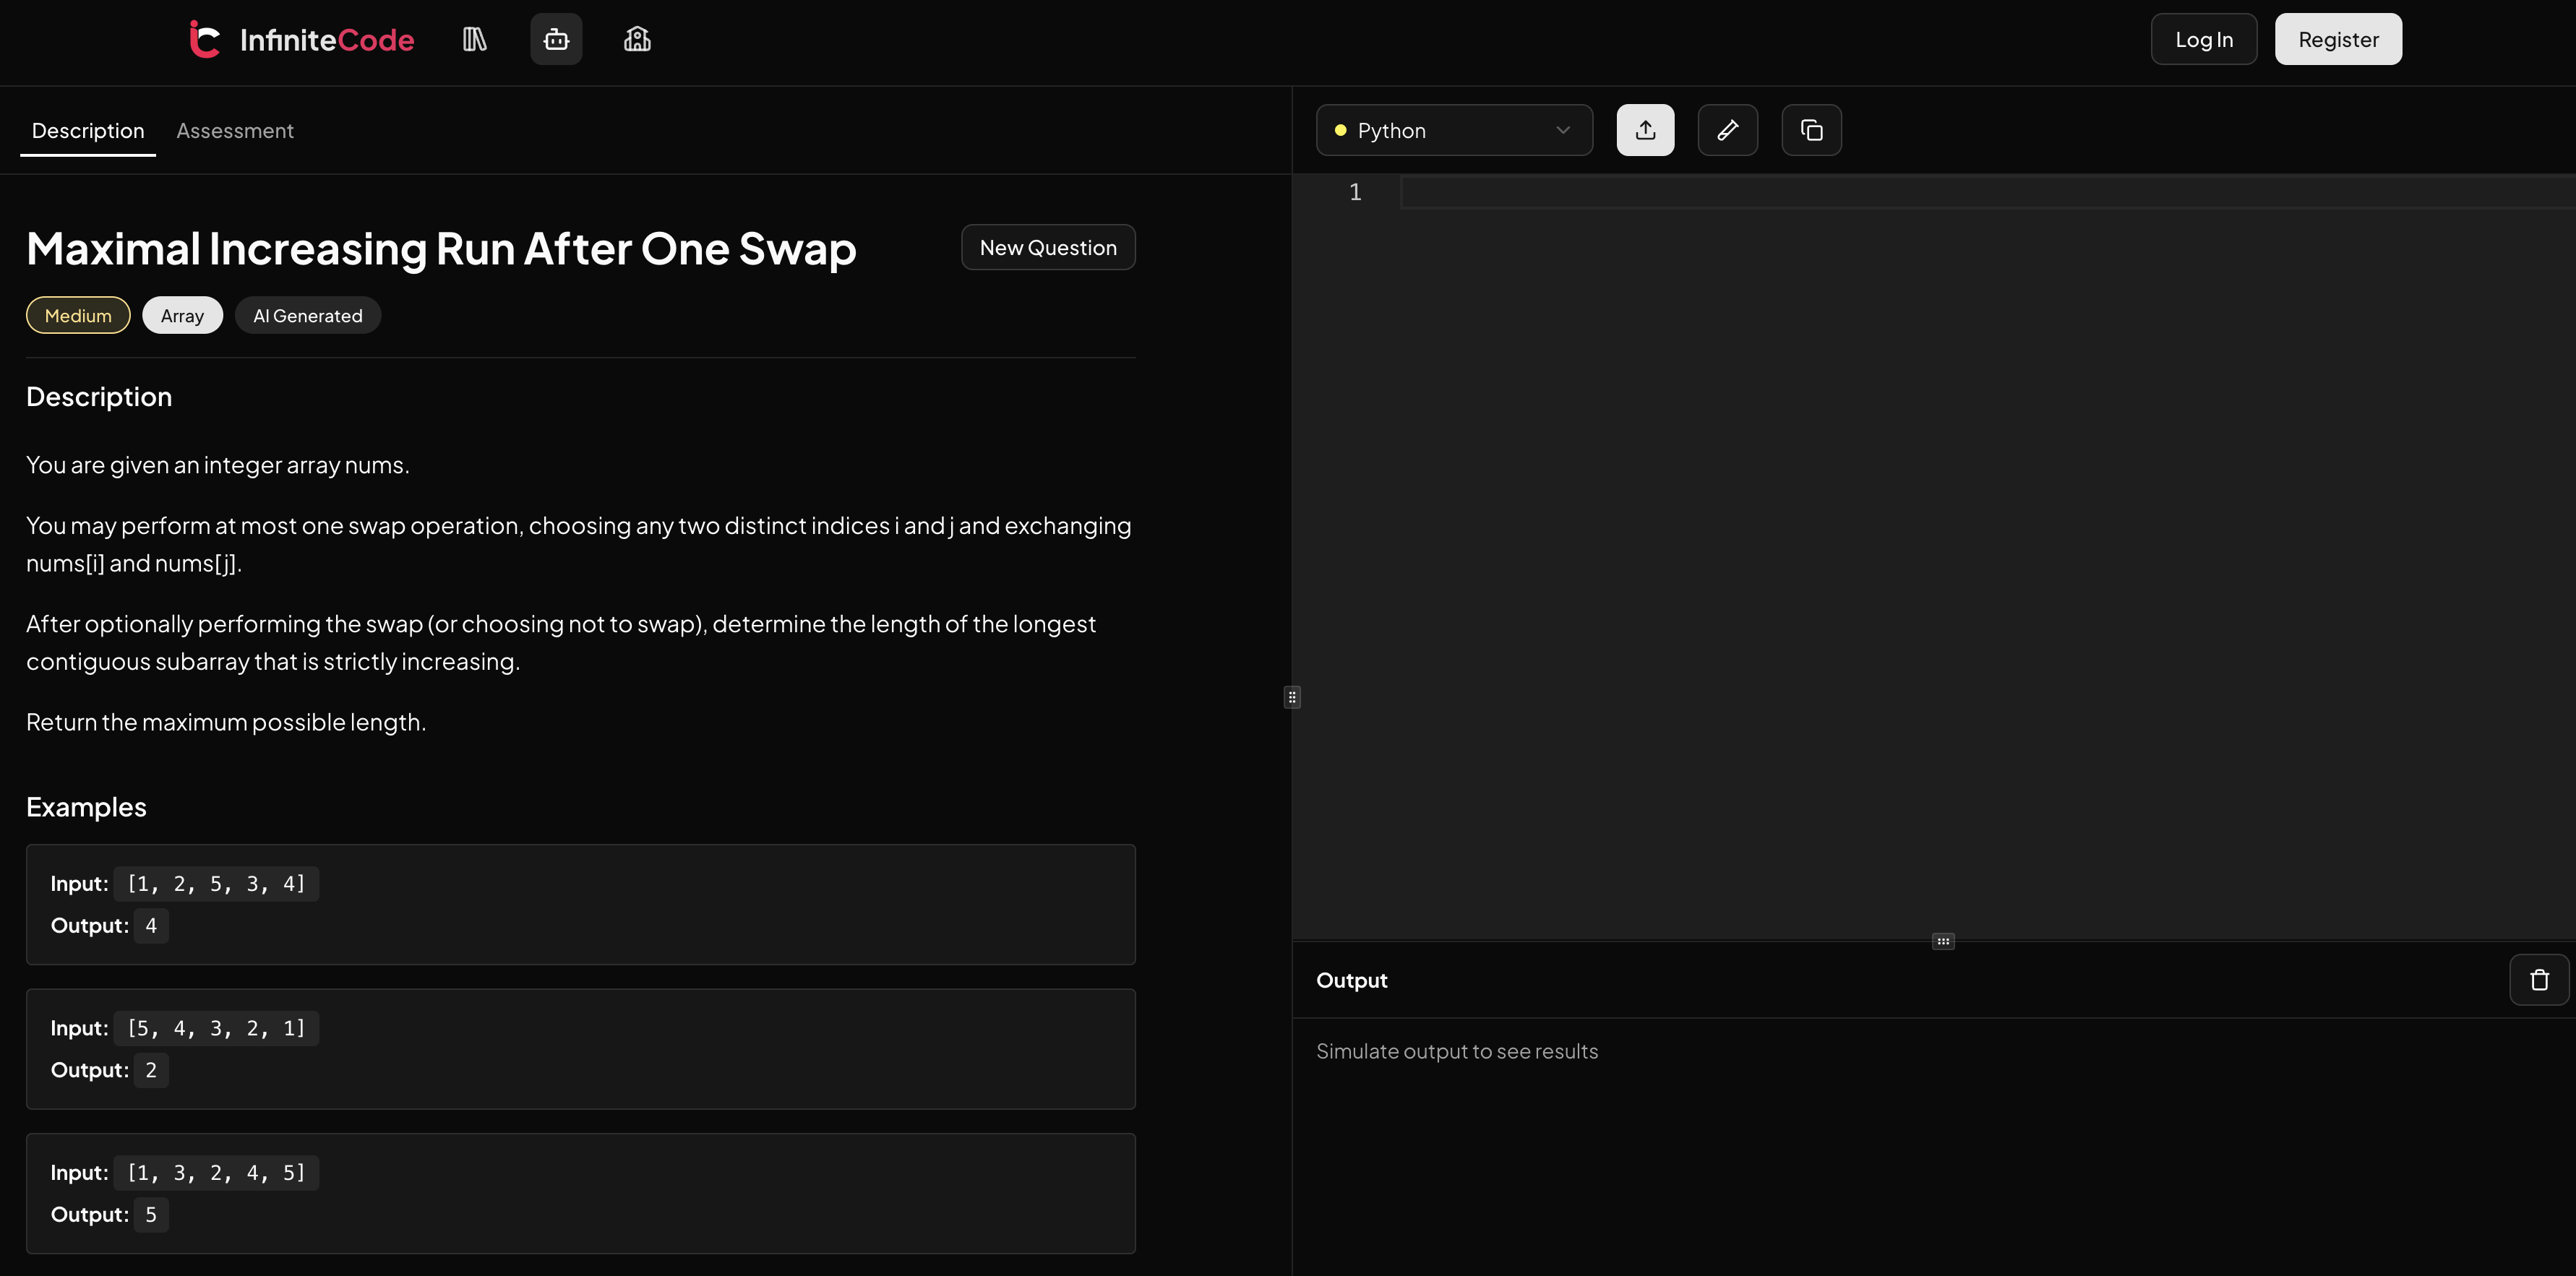
Task: Select the Description tab
Action: (x=88, y=131)
